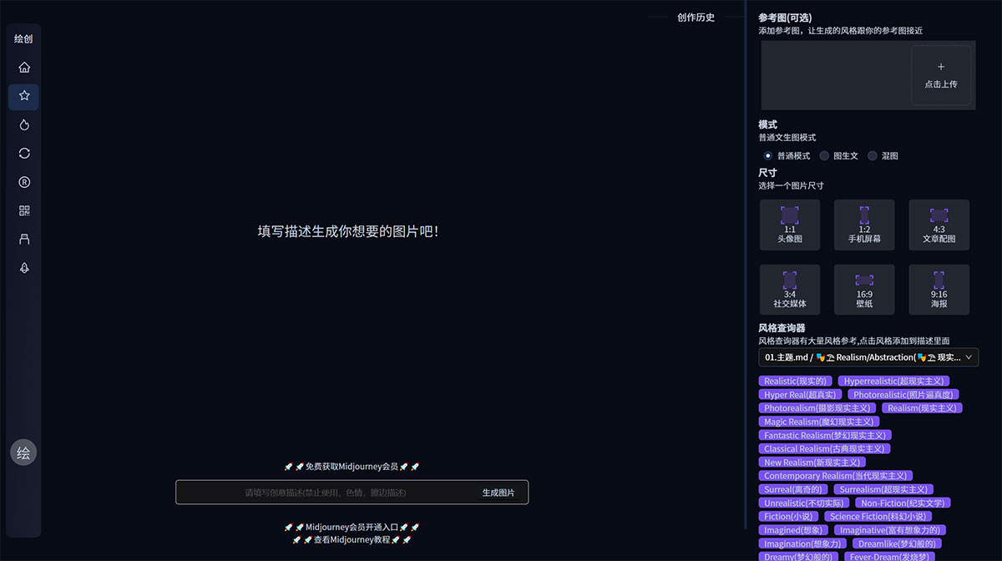Open the 免费获取Midjourney会员 link
1002x561 pixels.
[350, 467]
